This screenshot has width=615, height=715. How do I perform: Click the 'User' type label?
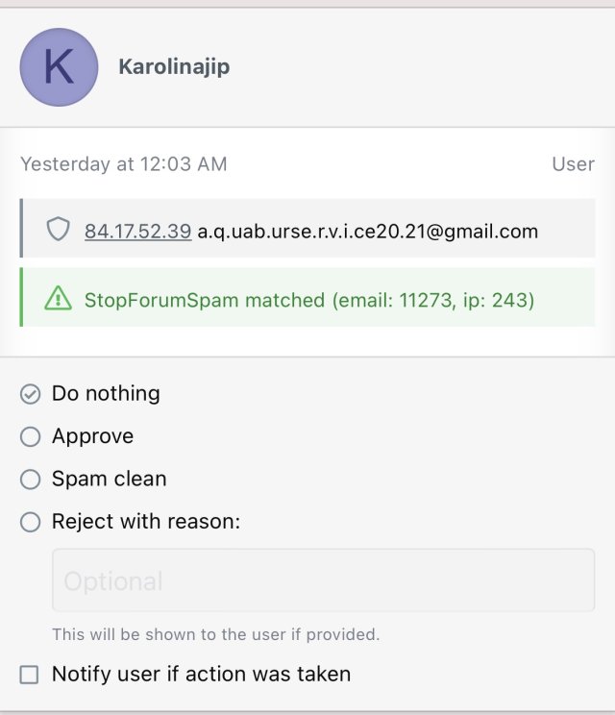pos(573,164)
